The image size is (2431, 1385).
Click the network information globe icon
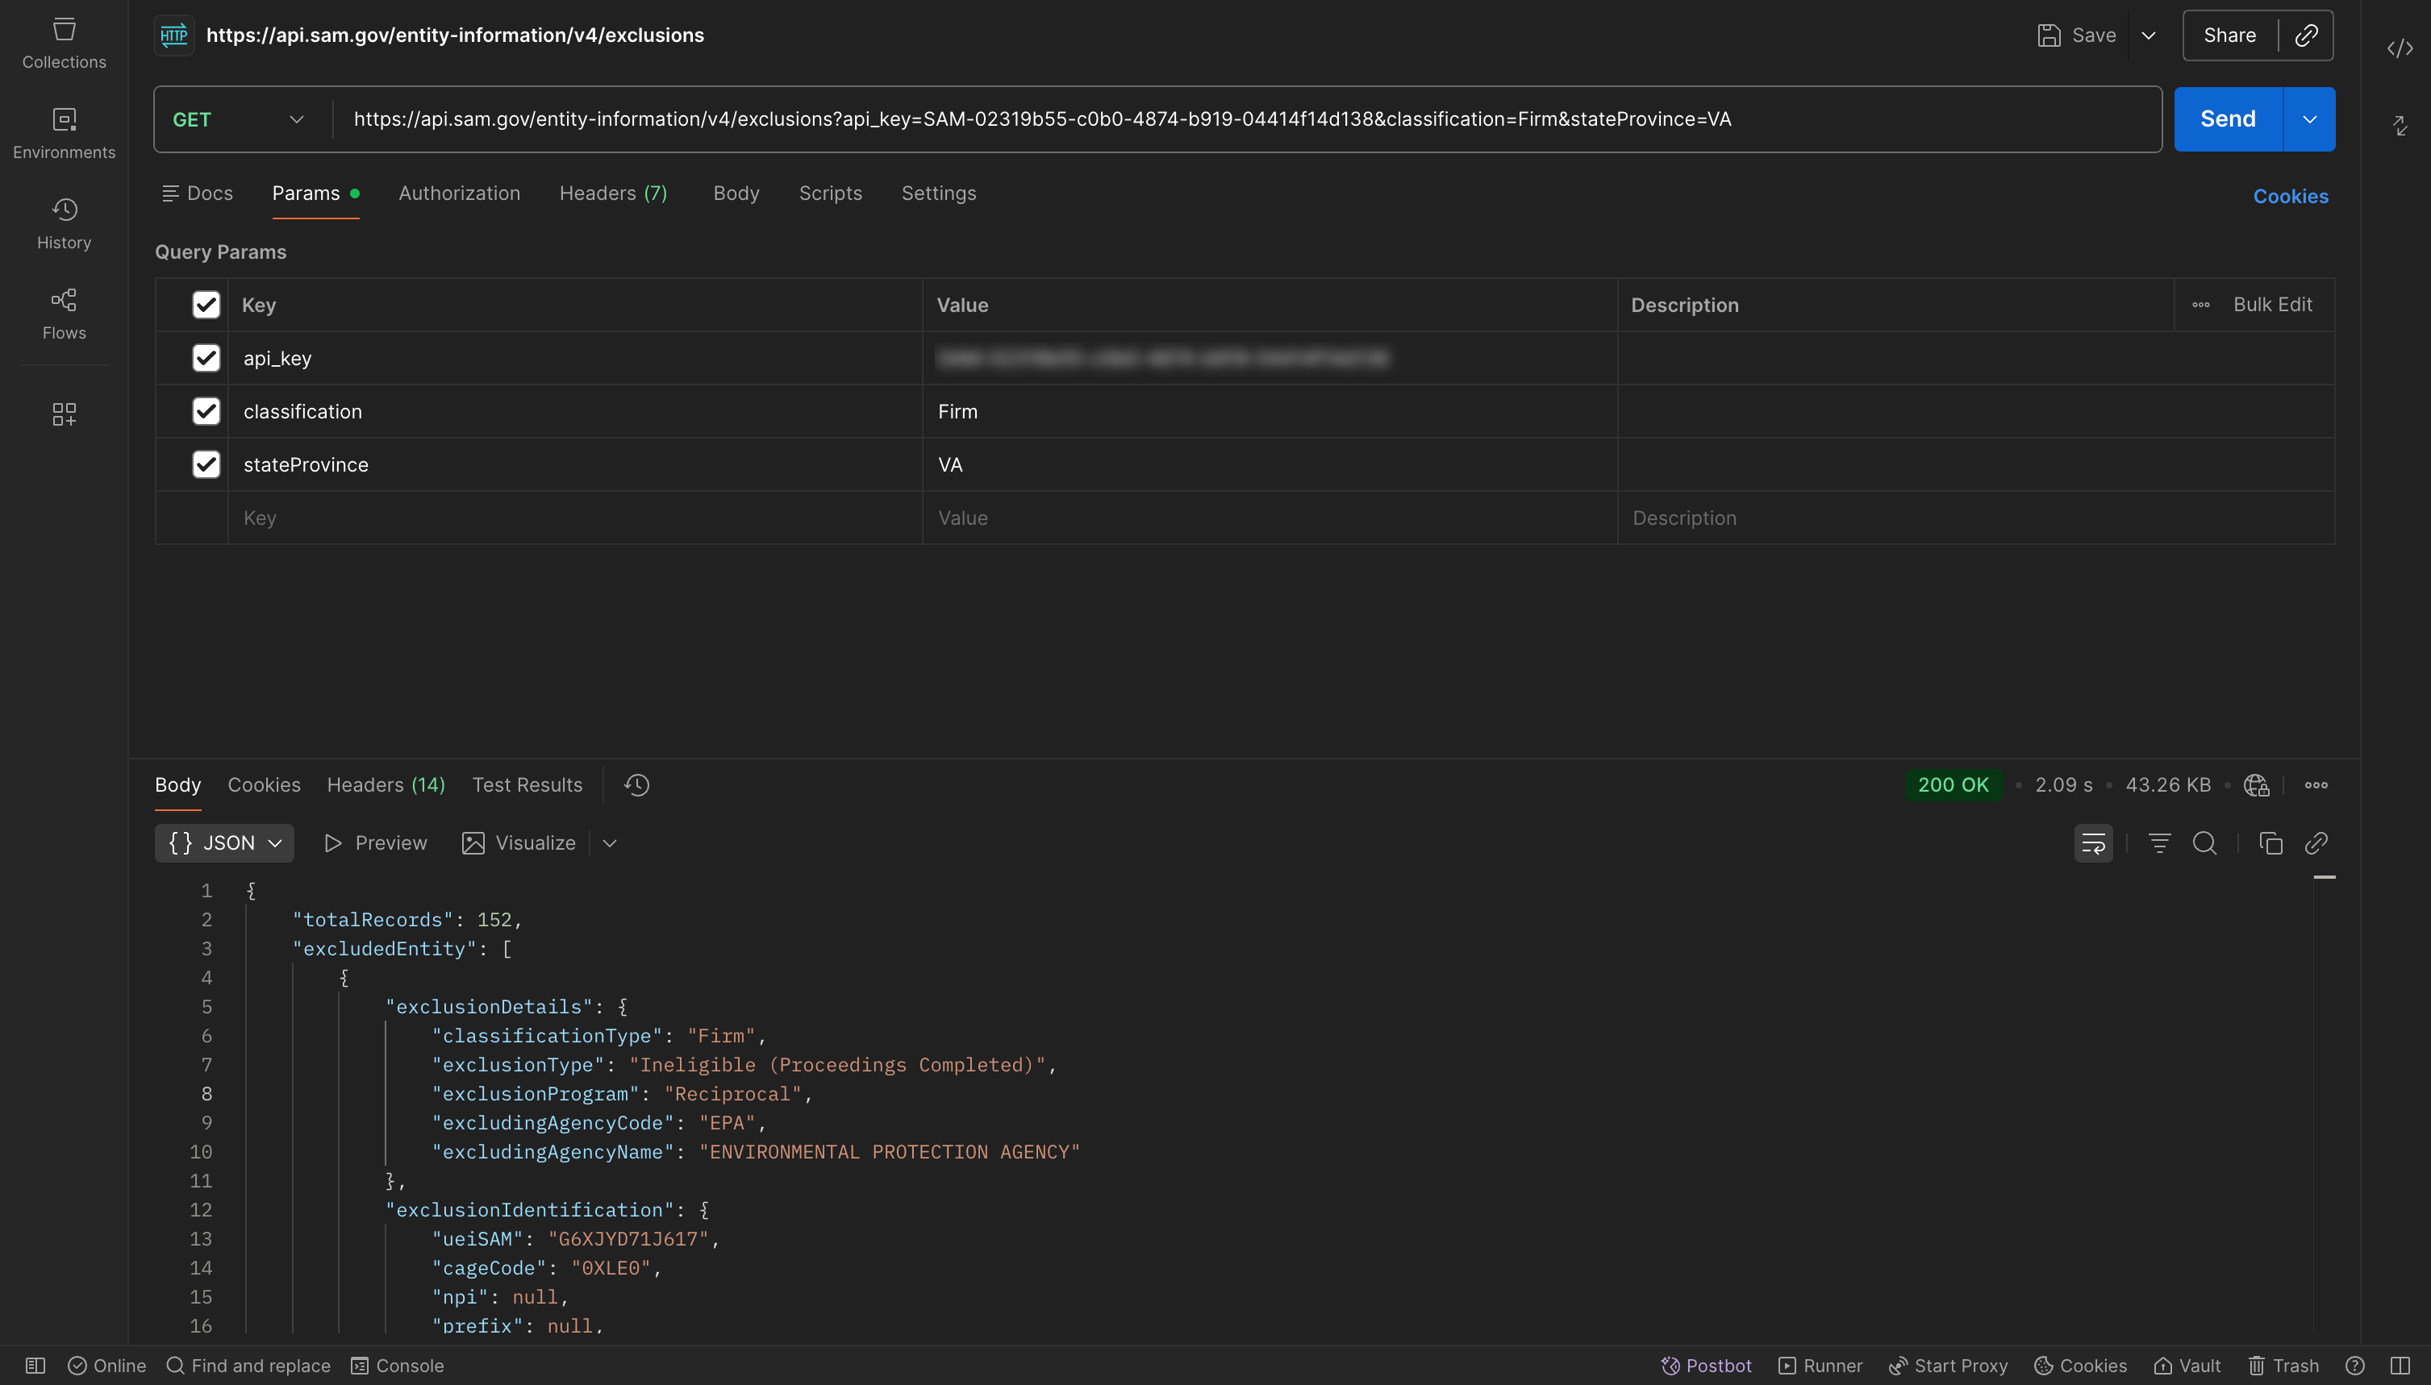2256,784
